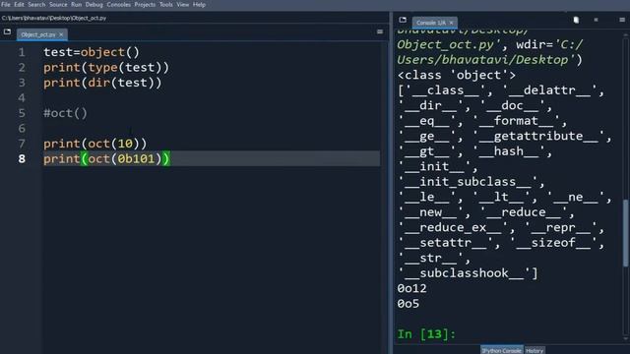Open the Tools menu
The height and width of the screenshot is (354, 630).
166,5
